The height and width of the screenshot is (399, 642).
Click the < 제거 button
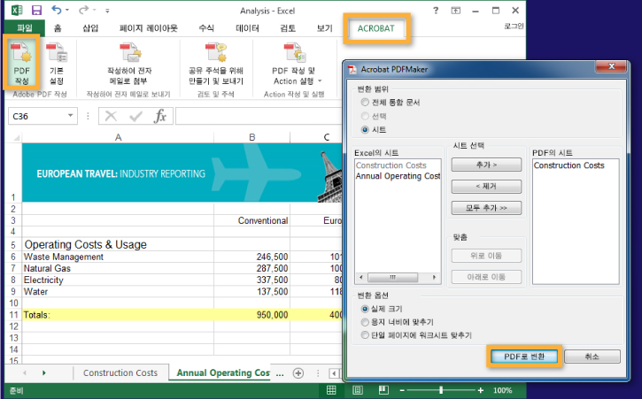click(486, 186)
